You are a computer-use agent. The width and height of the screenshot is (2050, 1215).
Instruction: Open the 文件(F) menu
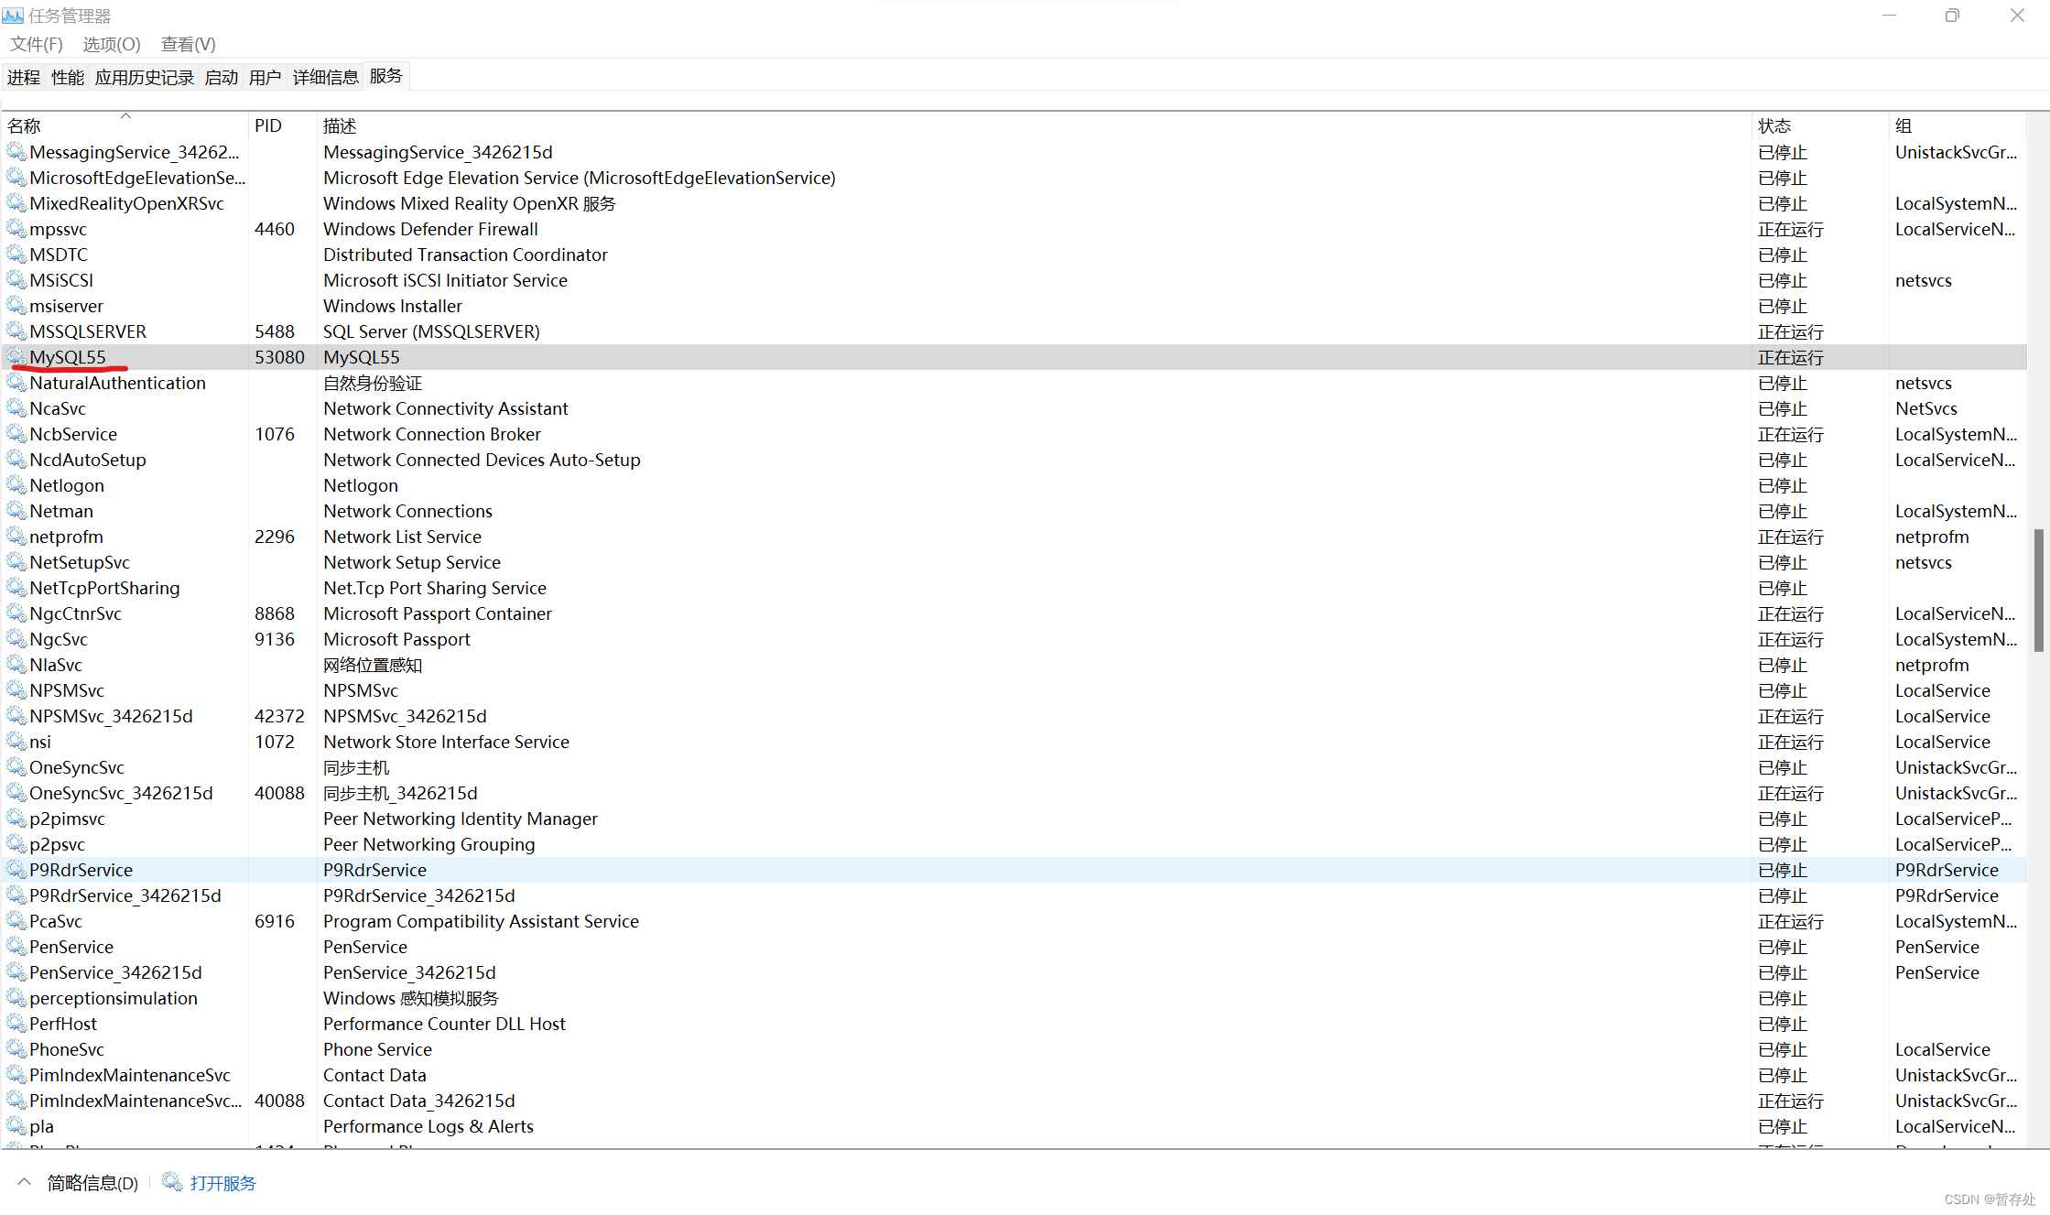click(x=36, y=44)
